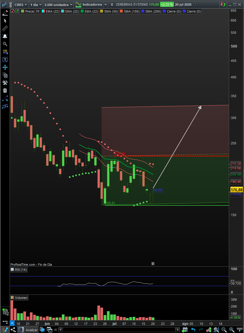Open the chart windows icon
The width and height of the screenshot is (244, 333).
[50, 330]
